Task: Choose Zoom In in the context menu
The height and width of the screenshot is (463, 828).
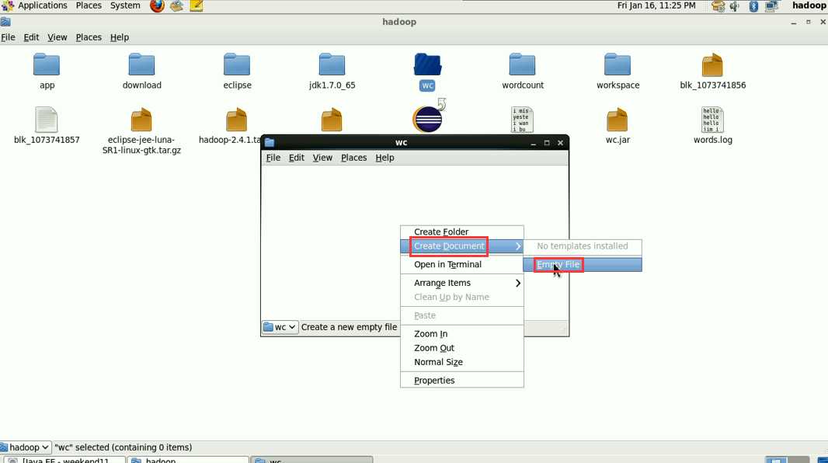Action: tap(462, 334)
